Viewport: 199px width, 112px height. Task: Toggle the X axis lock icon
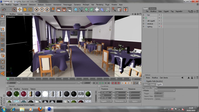click(x=37, y=9)
